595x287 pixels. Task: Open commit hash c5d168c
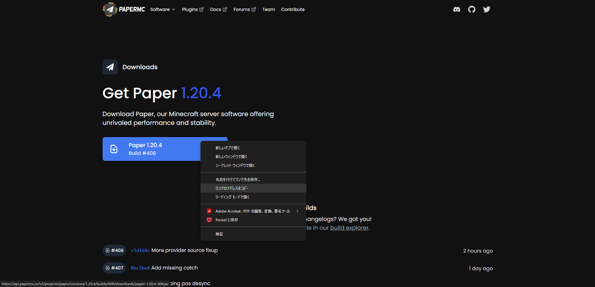tap(140, 250)
